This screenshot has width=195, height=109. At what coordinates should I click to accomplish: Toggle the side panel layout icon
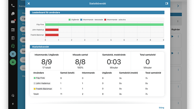click(167, 3)
